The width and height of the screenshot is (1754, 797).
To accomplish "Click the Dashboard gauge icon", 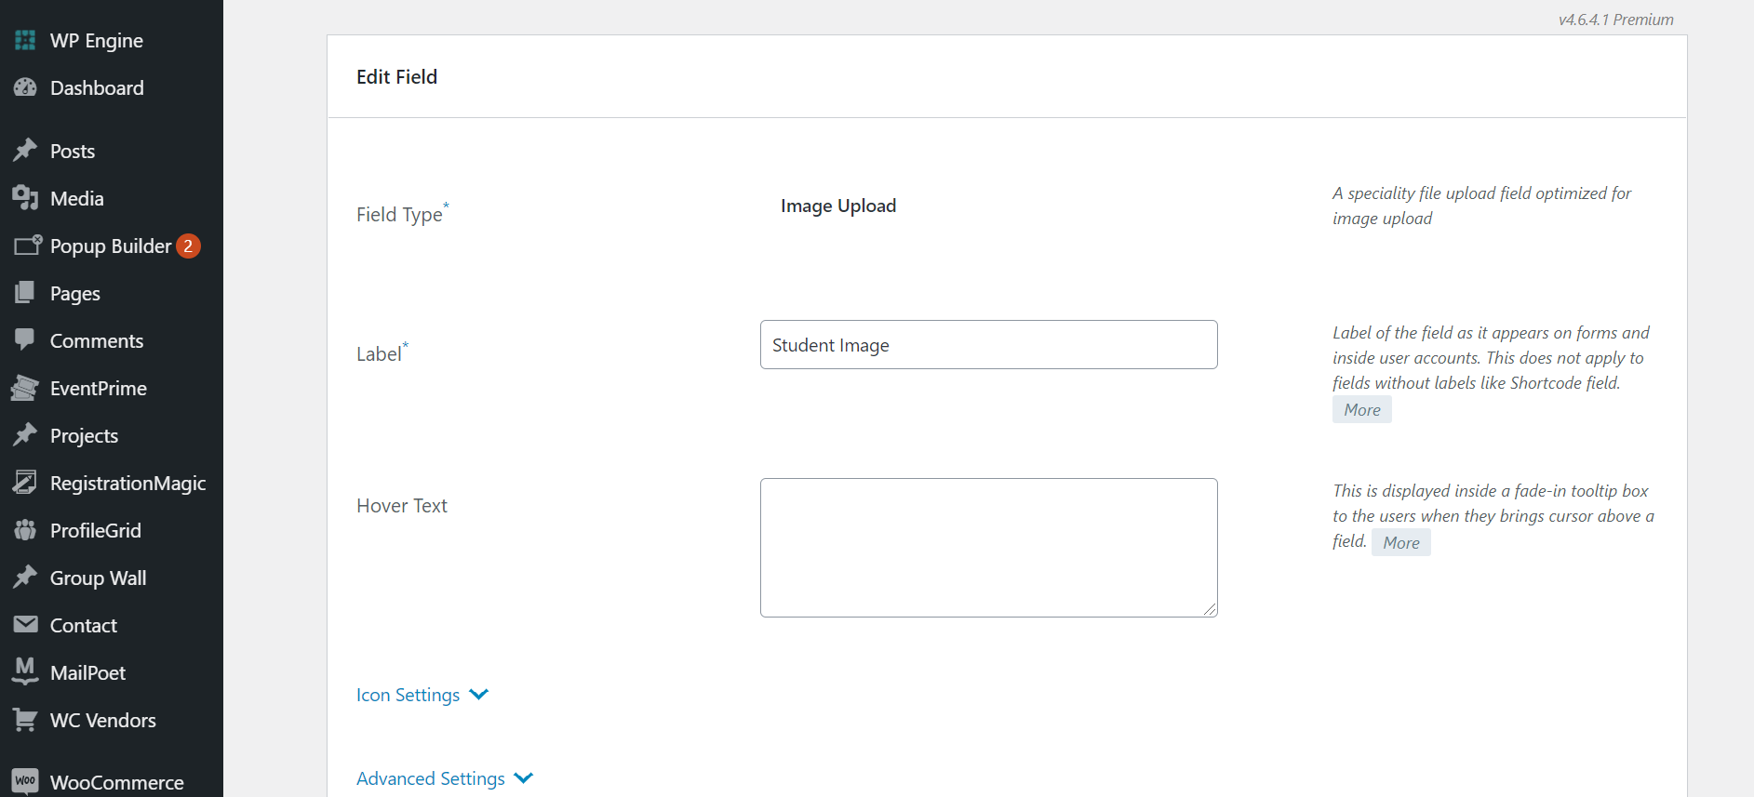I will pyautogui.click(x=25, y=88).
